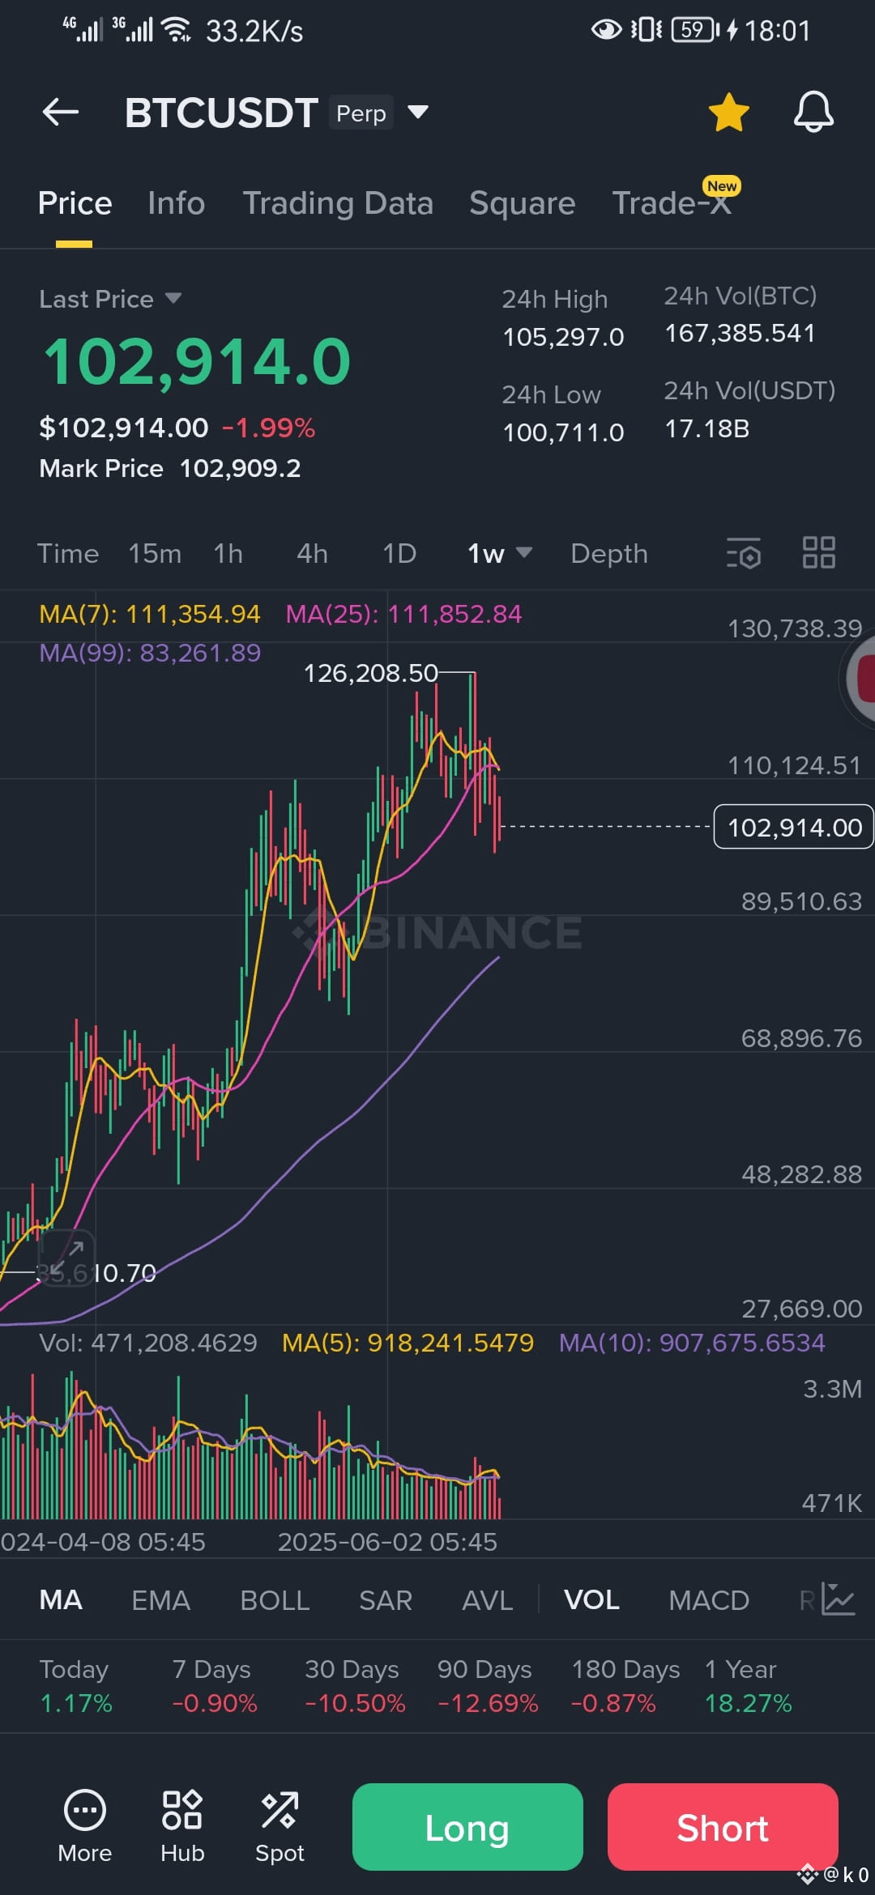Screen dimensions: 875x1895
Task: Tap the 30 Days -10.50% performance
Action: pyautogui.click(x=355, y=1686)
